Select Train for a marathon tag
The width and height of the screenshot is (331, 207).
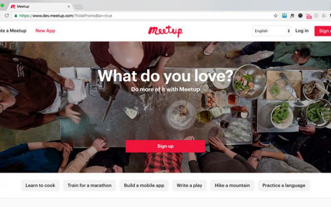point(90,185)
